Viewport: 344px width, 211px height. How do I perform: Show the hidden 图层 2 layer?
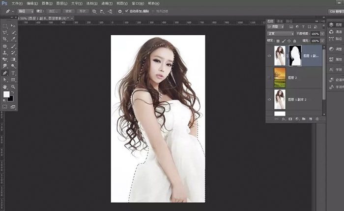point(269,77)
